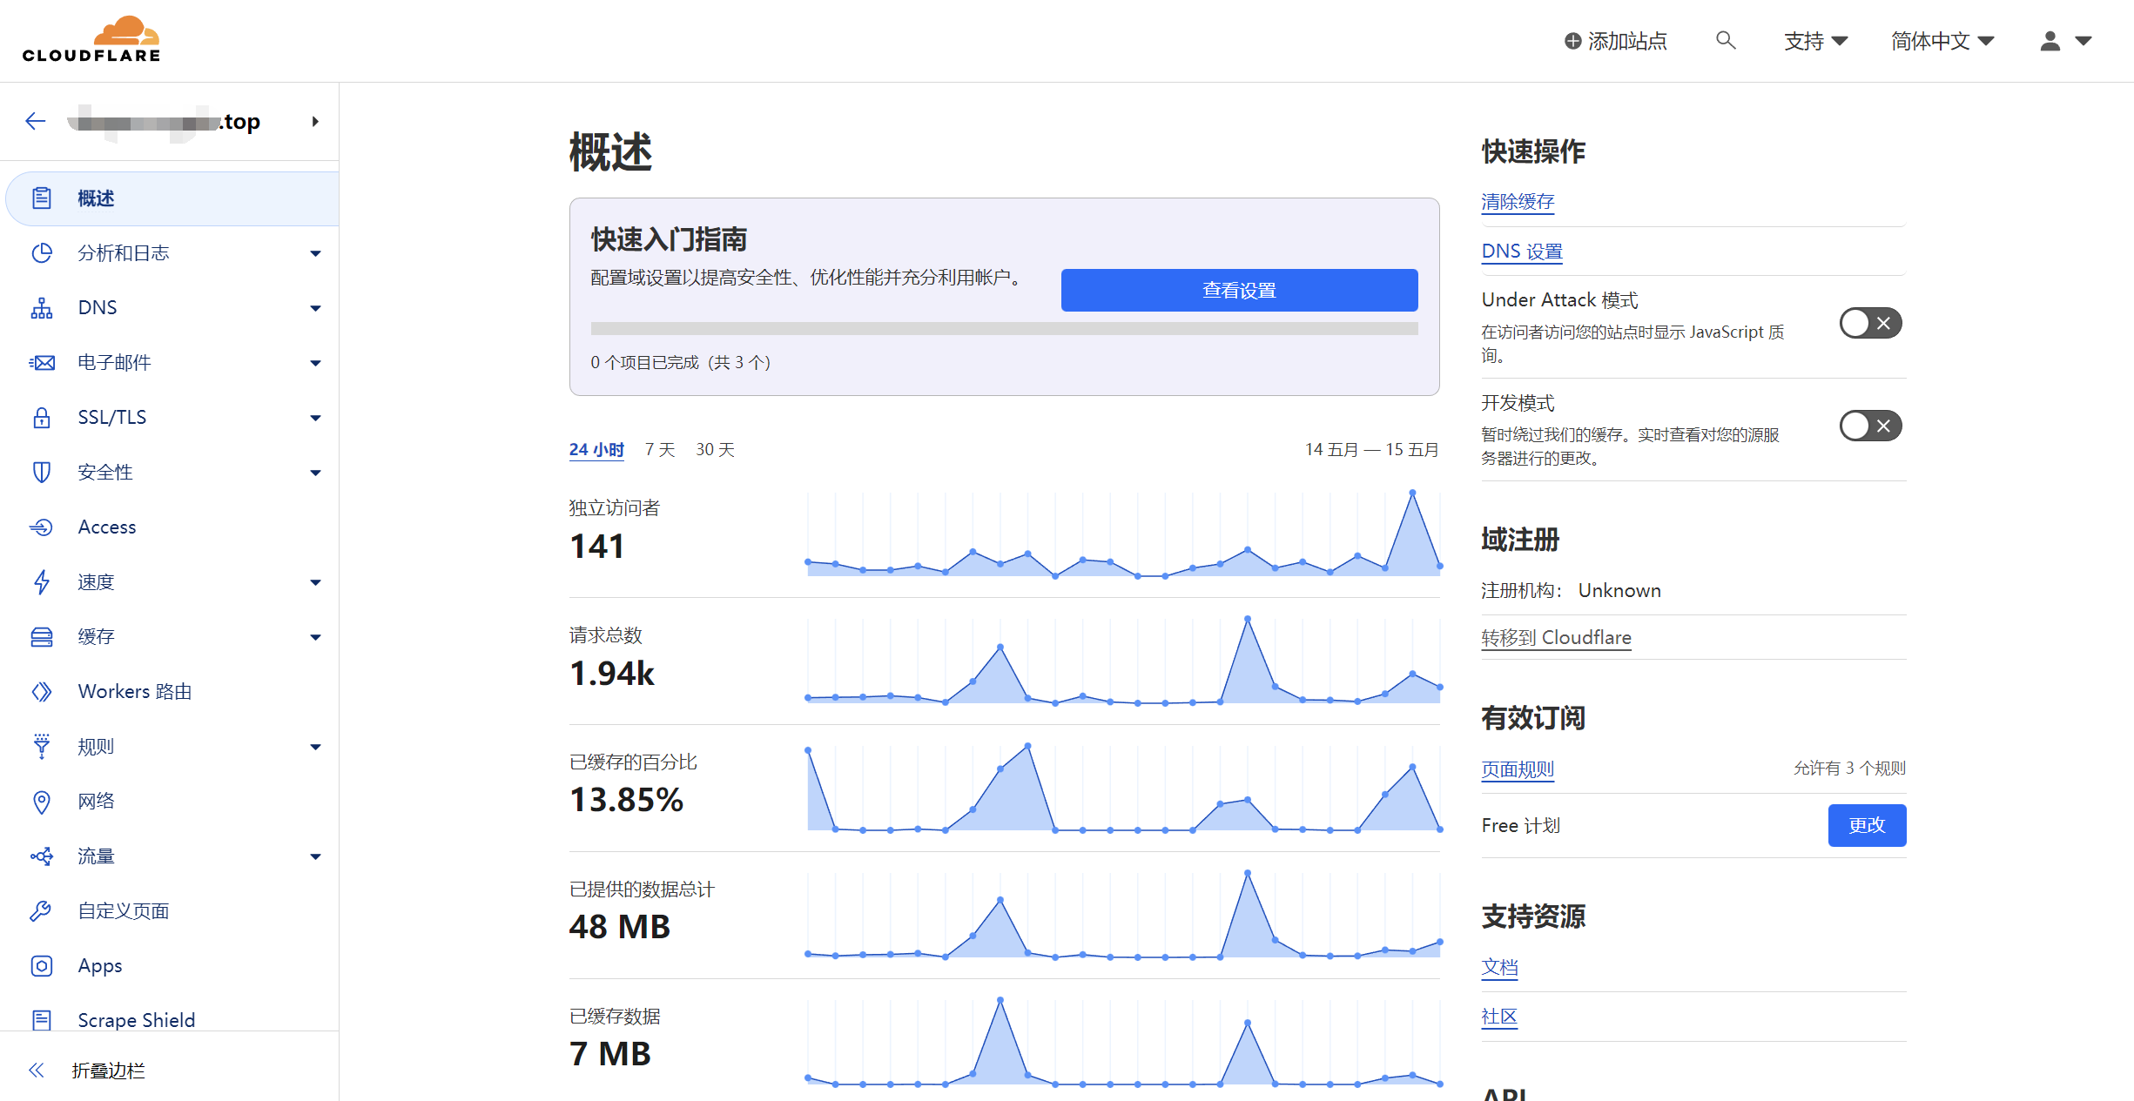Click the 查看设置 button

pyautogui.click(x=1238, y=290)
